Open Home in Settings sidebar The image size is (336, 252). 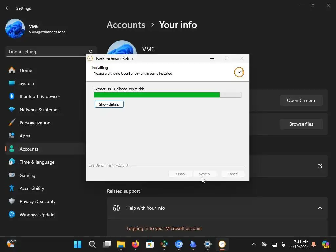point(45,70)
